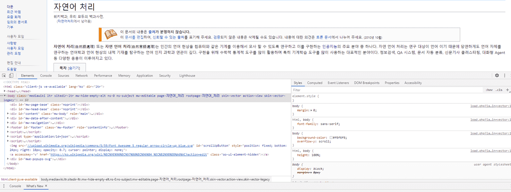Expand the application/ld+json script node
511x192 pixels.
8,136
